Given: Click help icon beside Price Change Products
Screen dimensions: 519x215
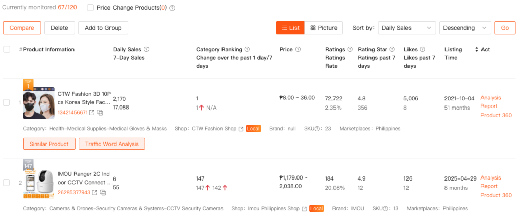Looking at the screenshot, I should coord(172,8).
